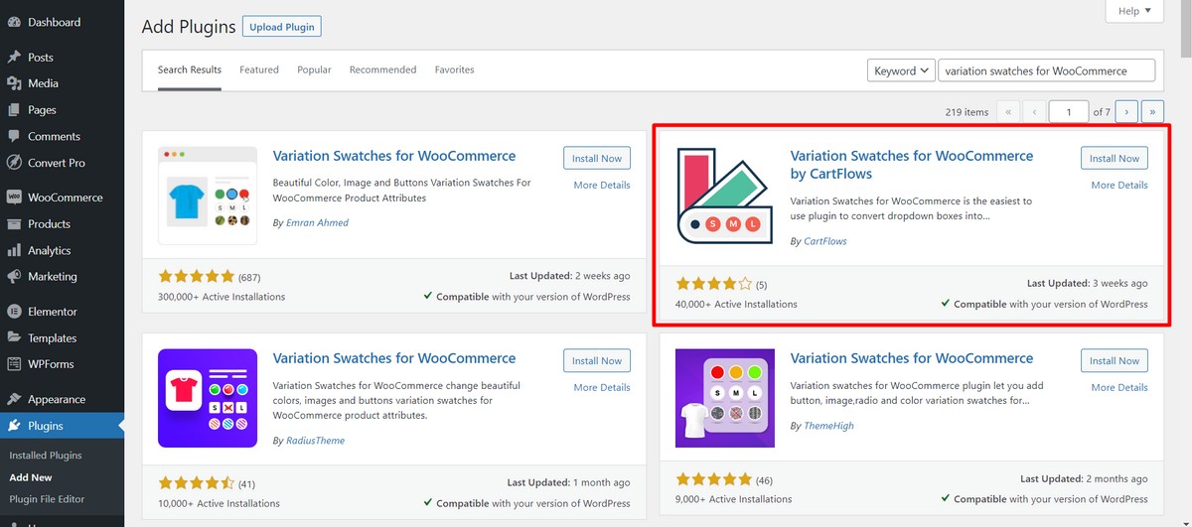
Task: Open the plugin title above RadiusTheme author
Action: [394, 358]
